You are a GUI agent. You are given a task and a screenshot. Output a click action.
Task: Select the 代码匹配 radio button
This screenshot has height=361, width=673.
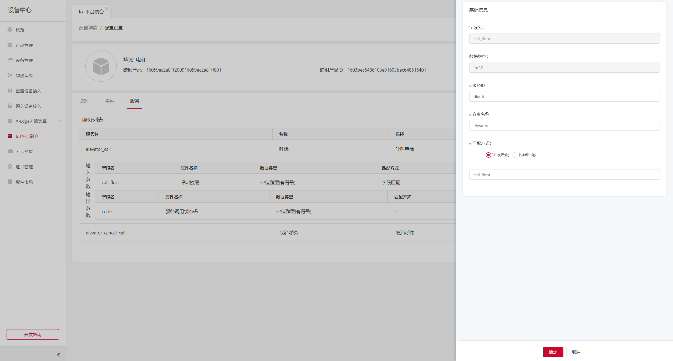pyautogui.click(x=514, y=155)
